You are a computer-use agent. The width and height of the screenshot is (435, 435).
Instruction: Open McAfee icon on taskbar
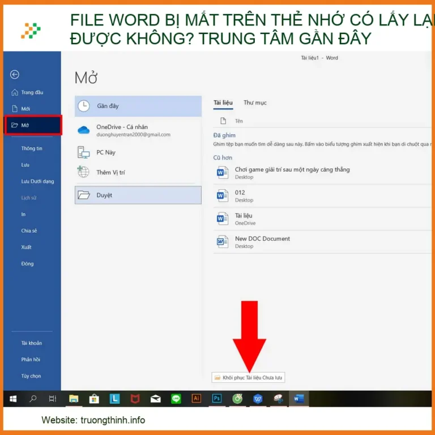tap(135, 399)
